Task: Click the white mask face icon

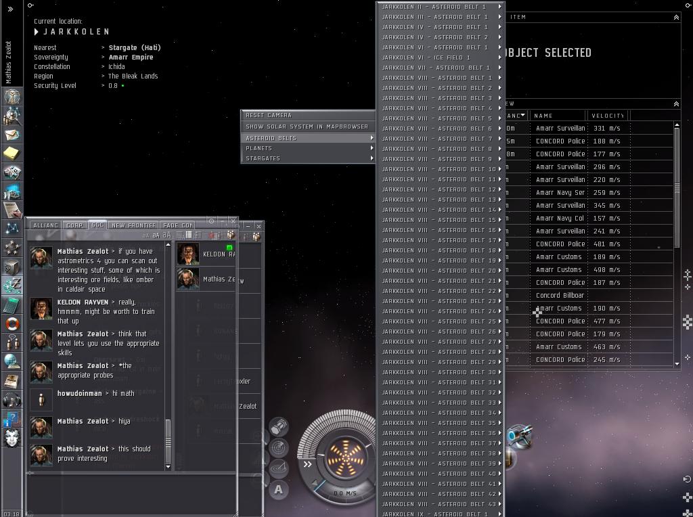Action: tap(12, 437)
